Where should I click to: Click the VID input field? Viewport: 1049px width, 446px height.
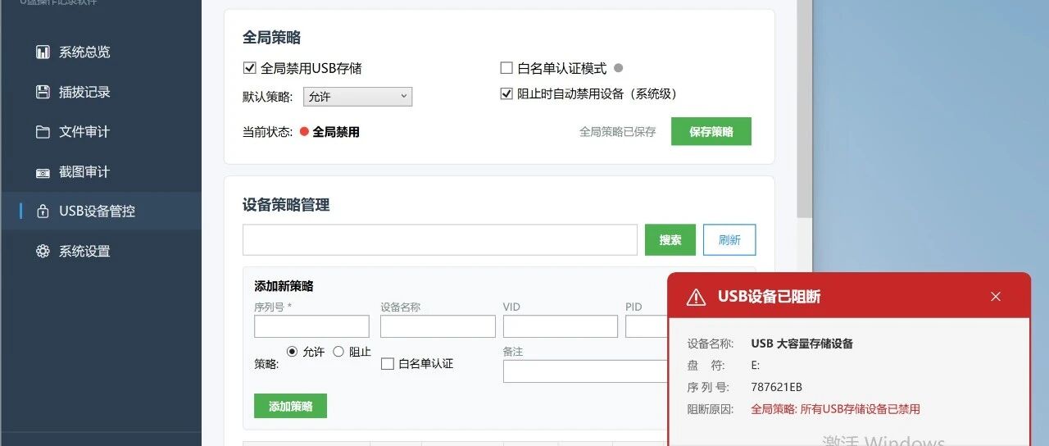tap(561, 326)
